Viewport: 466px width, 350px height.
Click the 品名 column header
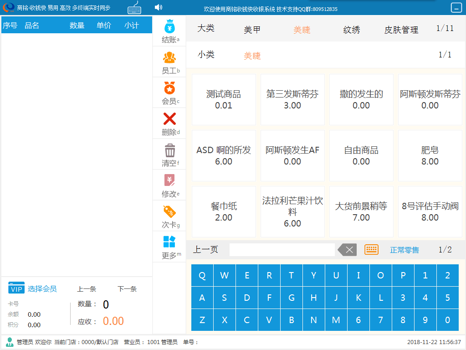(32, 25)
